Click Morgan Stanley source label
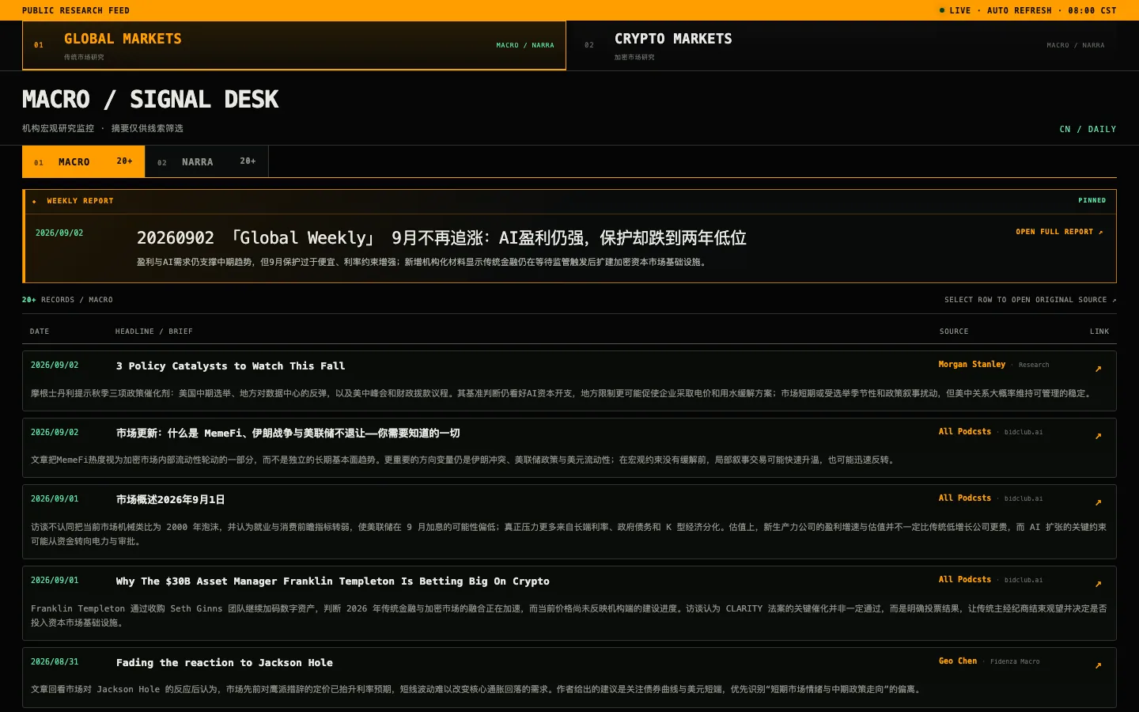 point(972,365)
